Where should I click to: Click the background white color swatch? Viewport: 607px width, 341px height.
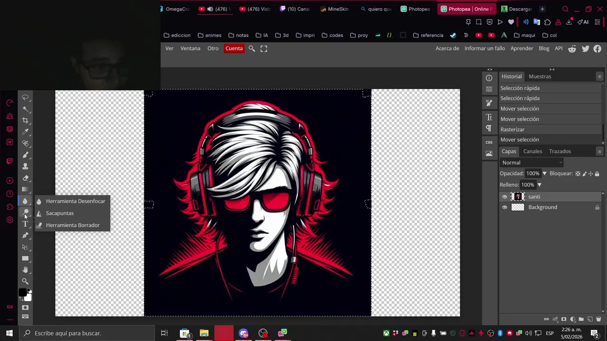click(x=28, y=298)
